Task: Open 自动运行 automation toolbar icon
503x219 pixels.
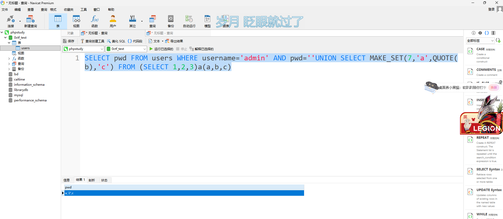Action: click(x=189, y=21)
